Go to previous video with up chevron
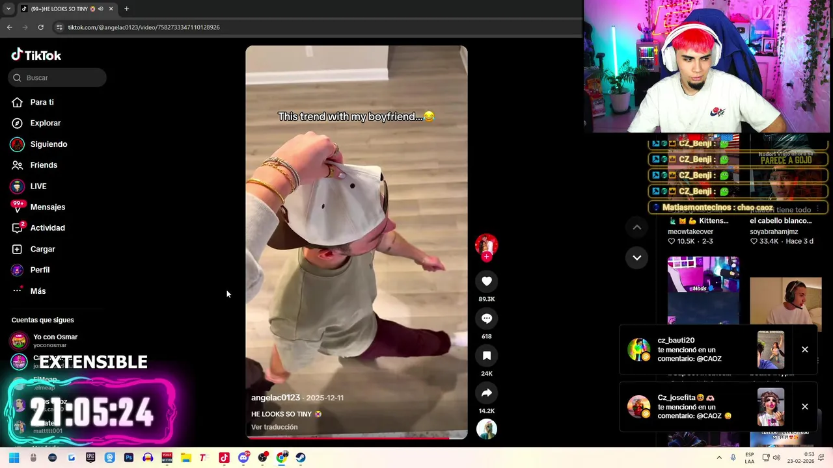 pos(636,227)
